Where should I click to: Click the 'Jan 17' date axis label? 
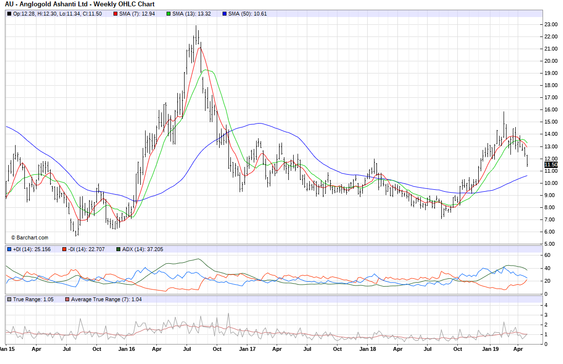point(247,349)
